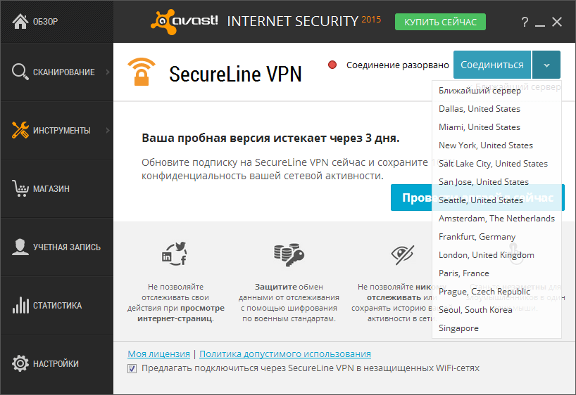
Task: Click the help question mark icon
Action: click(x=525, y=22)
